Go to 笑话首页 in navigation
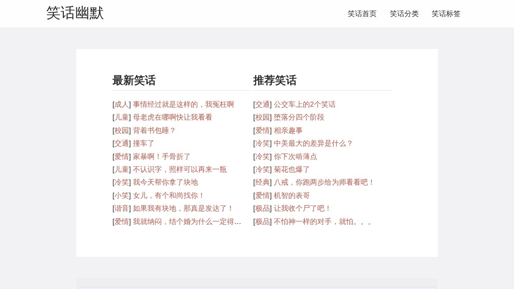This screenshot has height=289, width=514. (362, 14)
